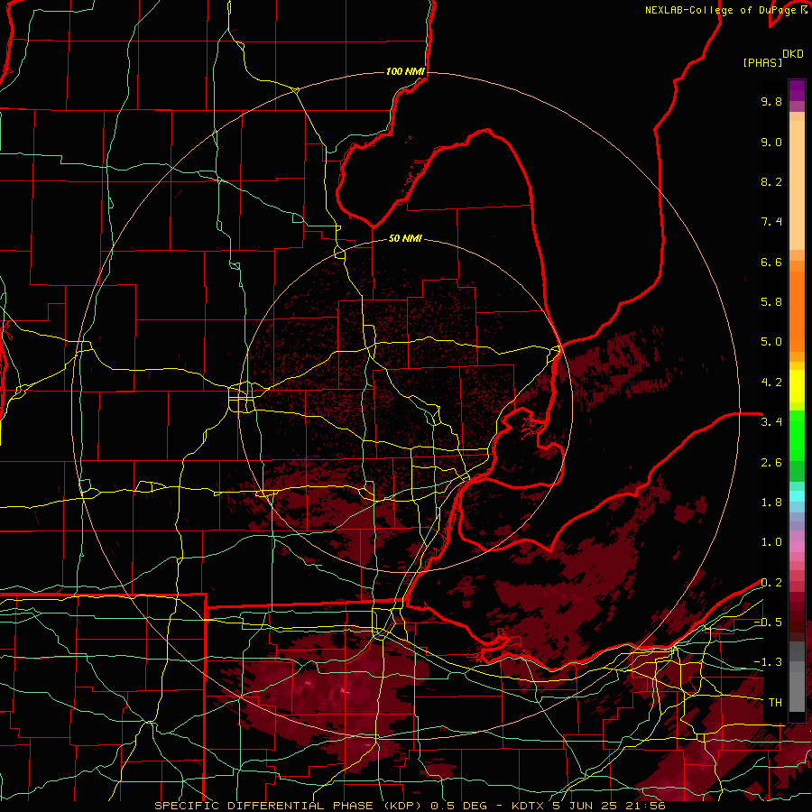812x812 pixels.
Task: Click the 8.2 legend value
Action: pos(771,181)
